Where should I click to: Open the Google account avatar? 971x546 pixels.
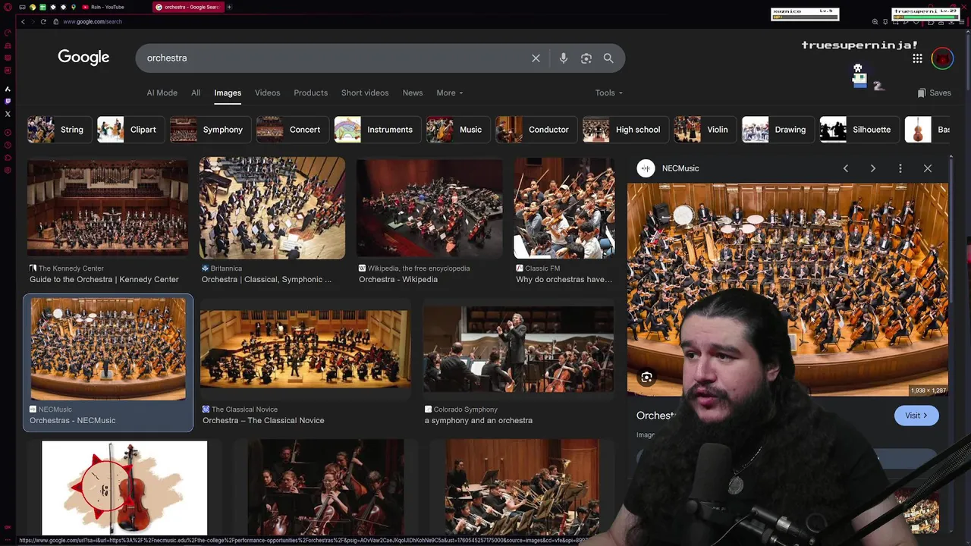942,58
